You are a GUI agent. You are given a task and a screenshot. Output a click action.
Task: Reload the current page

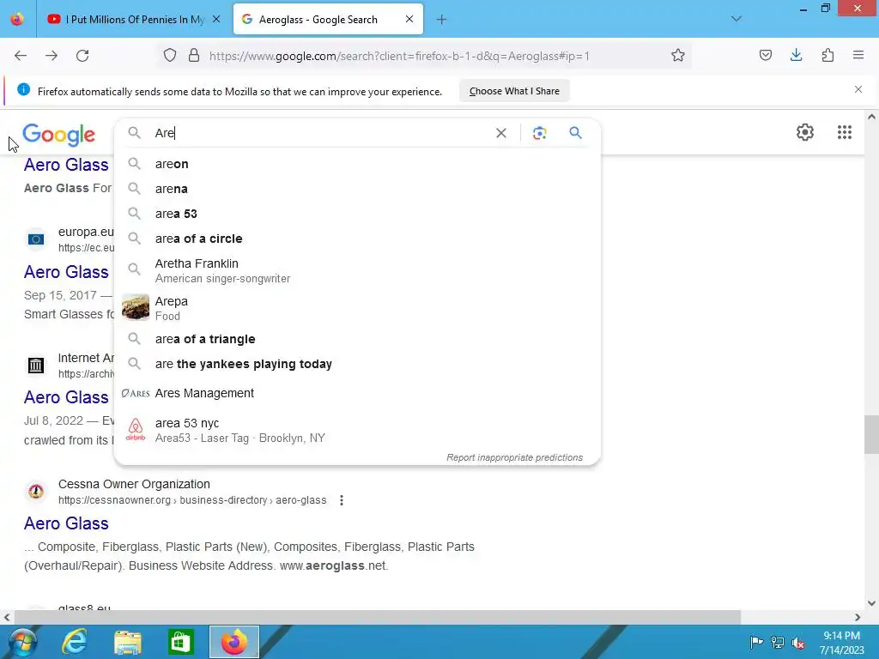82,56
